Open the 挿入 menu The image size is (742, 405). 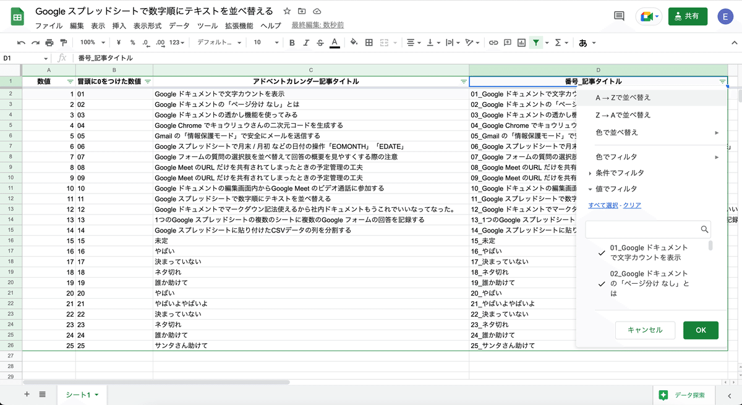point(119,26)
